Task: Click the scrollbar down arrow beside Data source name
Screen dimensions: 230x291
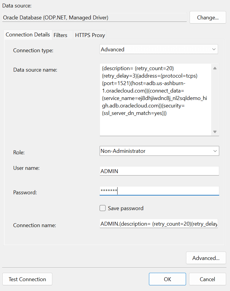Action: (215, 131)
